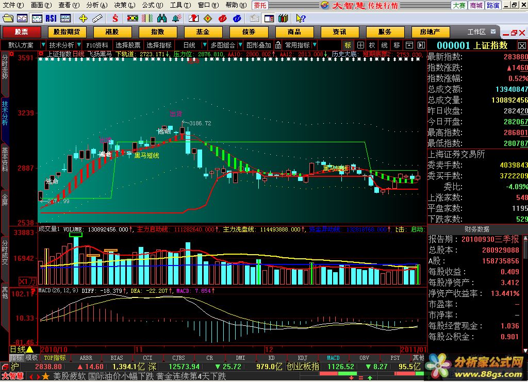Select the MACD indicator tab

(x=333, y=358)
